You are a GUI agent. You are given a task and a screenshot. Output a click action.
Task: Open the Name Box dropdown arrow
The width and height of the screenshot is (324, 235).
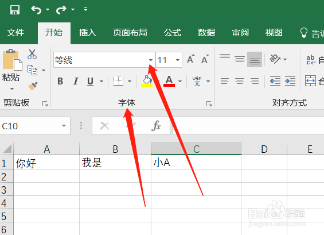pos(64,126)
